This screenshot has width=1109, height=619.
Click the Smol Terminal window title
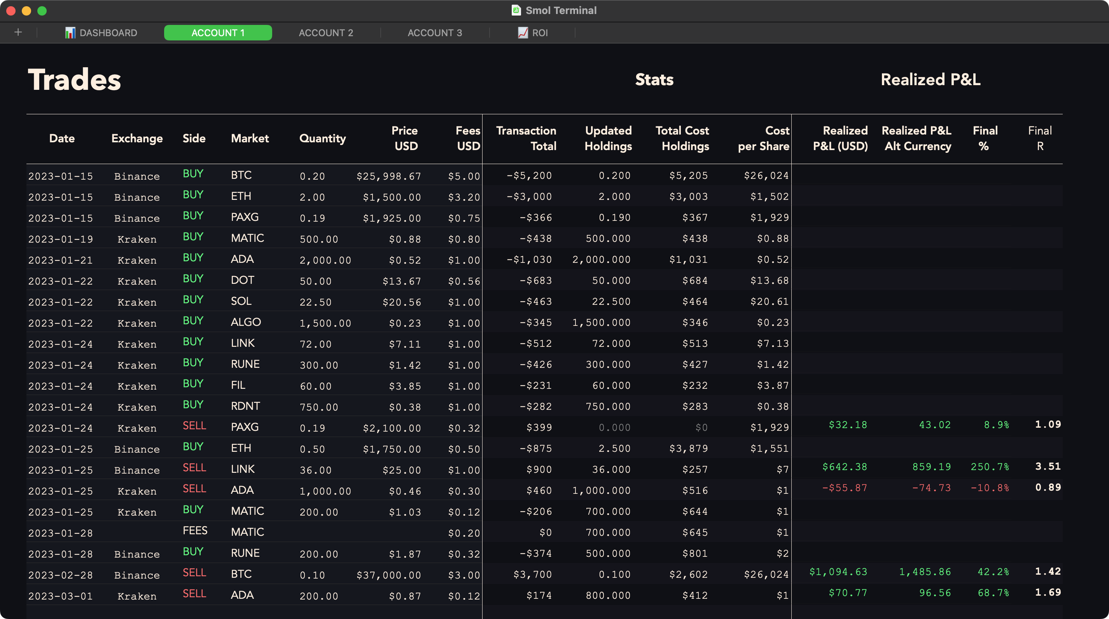[x=561, y=10]
